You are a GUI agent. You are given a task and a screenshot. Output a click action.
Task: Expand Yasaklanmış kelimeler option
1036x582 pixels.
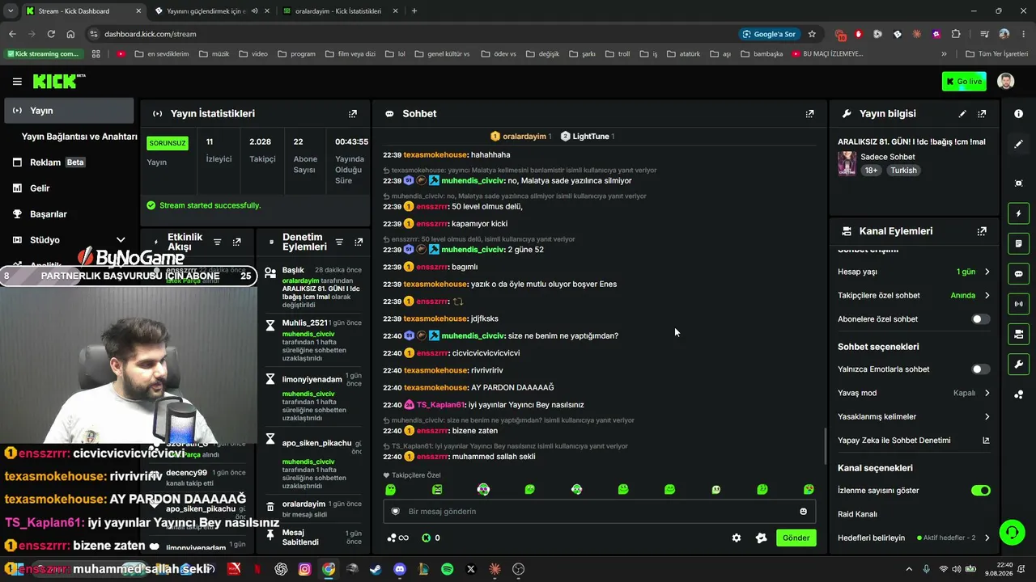click(987, 417)
